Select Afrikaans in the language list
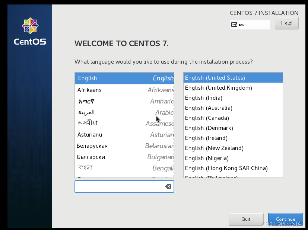Viewport: 308px width, 230px height. pos(124,90)
